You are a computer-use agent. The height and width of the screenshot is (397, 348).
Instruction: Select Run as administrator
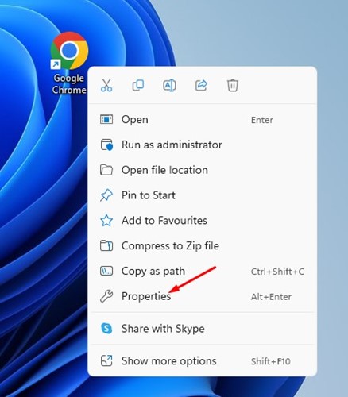[202, 145]
